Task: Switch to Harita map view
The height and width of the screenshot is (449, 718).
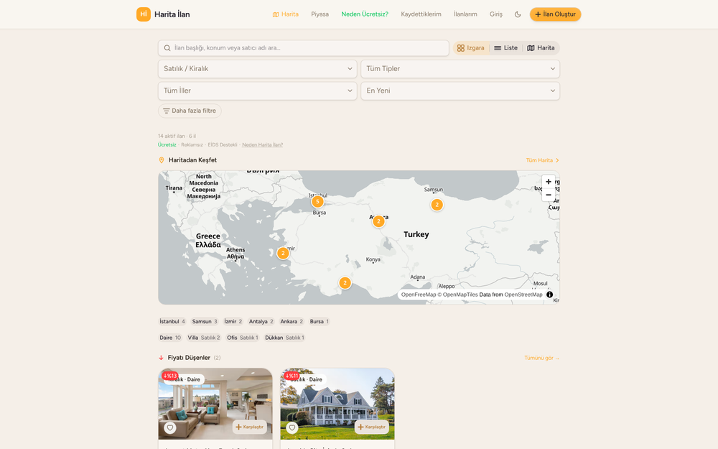Action: tap(541, 47)
